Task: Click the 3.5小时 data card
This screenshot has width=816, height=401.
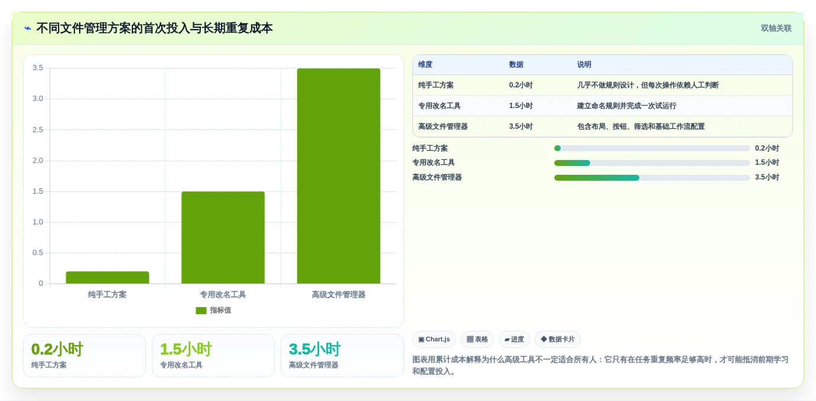Action: [x=342, y=356]
